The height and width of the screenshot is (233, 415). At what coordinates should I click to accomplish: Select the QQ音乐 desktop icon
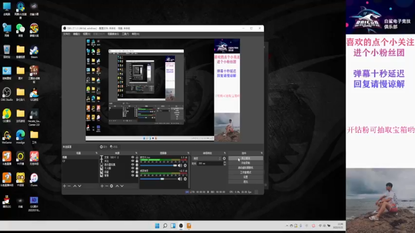coord(7,115)
